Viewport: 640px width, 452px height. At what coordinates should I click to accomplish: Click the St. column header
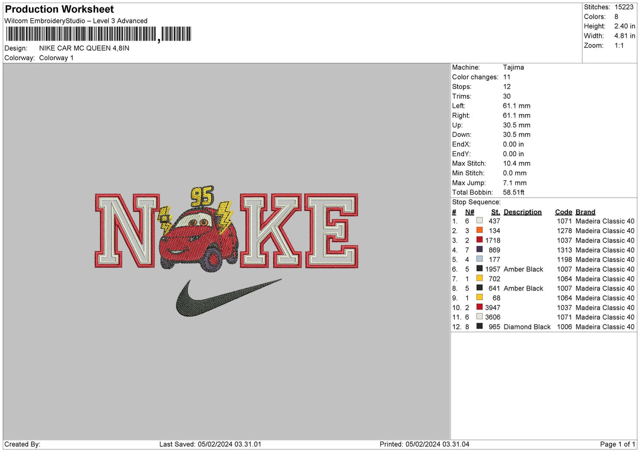495,212
